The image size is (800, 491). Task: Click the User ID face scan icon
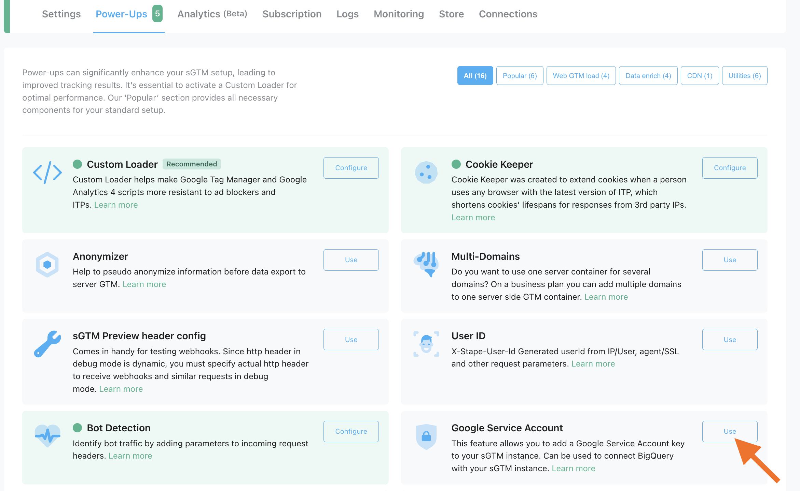pyautogui.click(x=426, y=344)
